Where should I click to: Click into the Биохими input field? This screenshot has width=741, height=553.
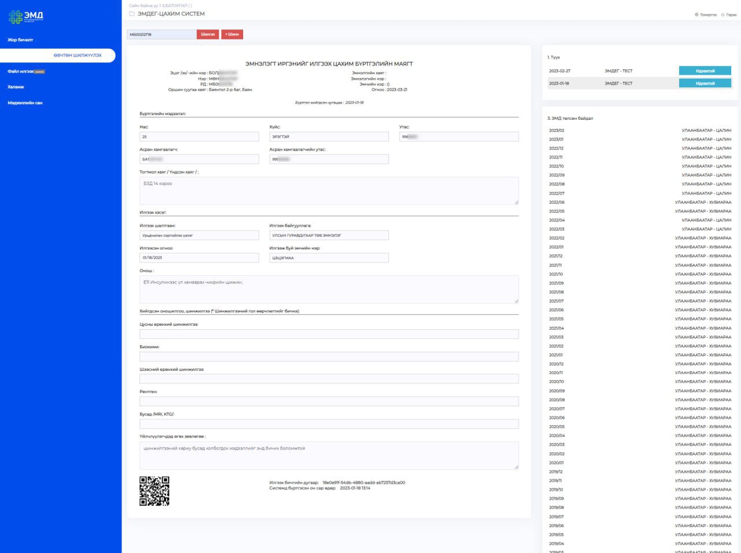pos(329,357)
